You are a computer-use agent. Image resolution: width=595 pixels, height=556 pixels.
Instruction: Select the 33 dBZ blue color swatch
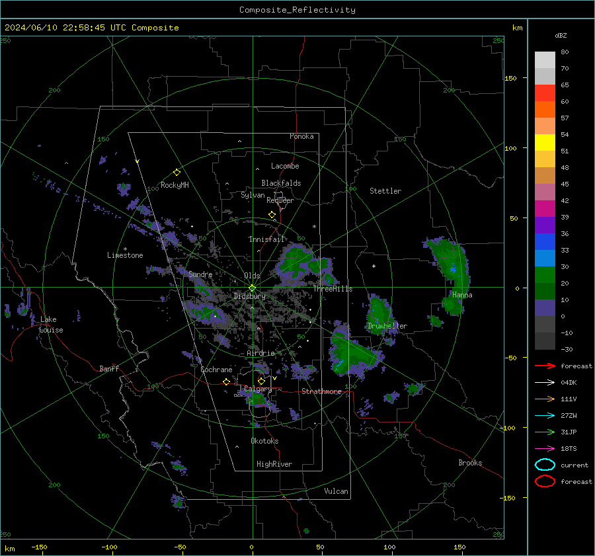(x=545, y=241)
